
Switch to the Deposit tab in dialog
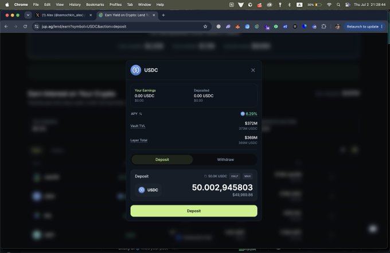tap(162, 160)
